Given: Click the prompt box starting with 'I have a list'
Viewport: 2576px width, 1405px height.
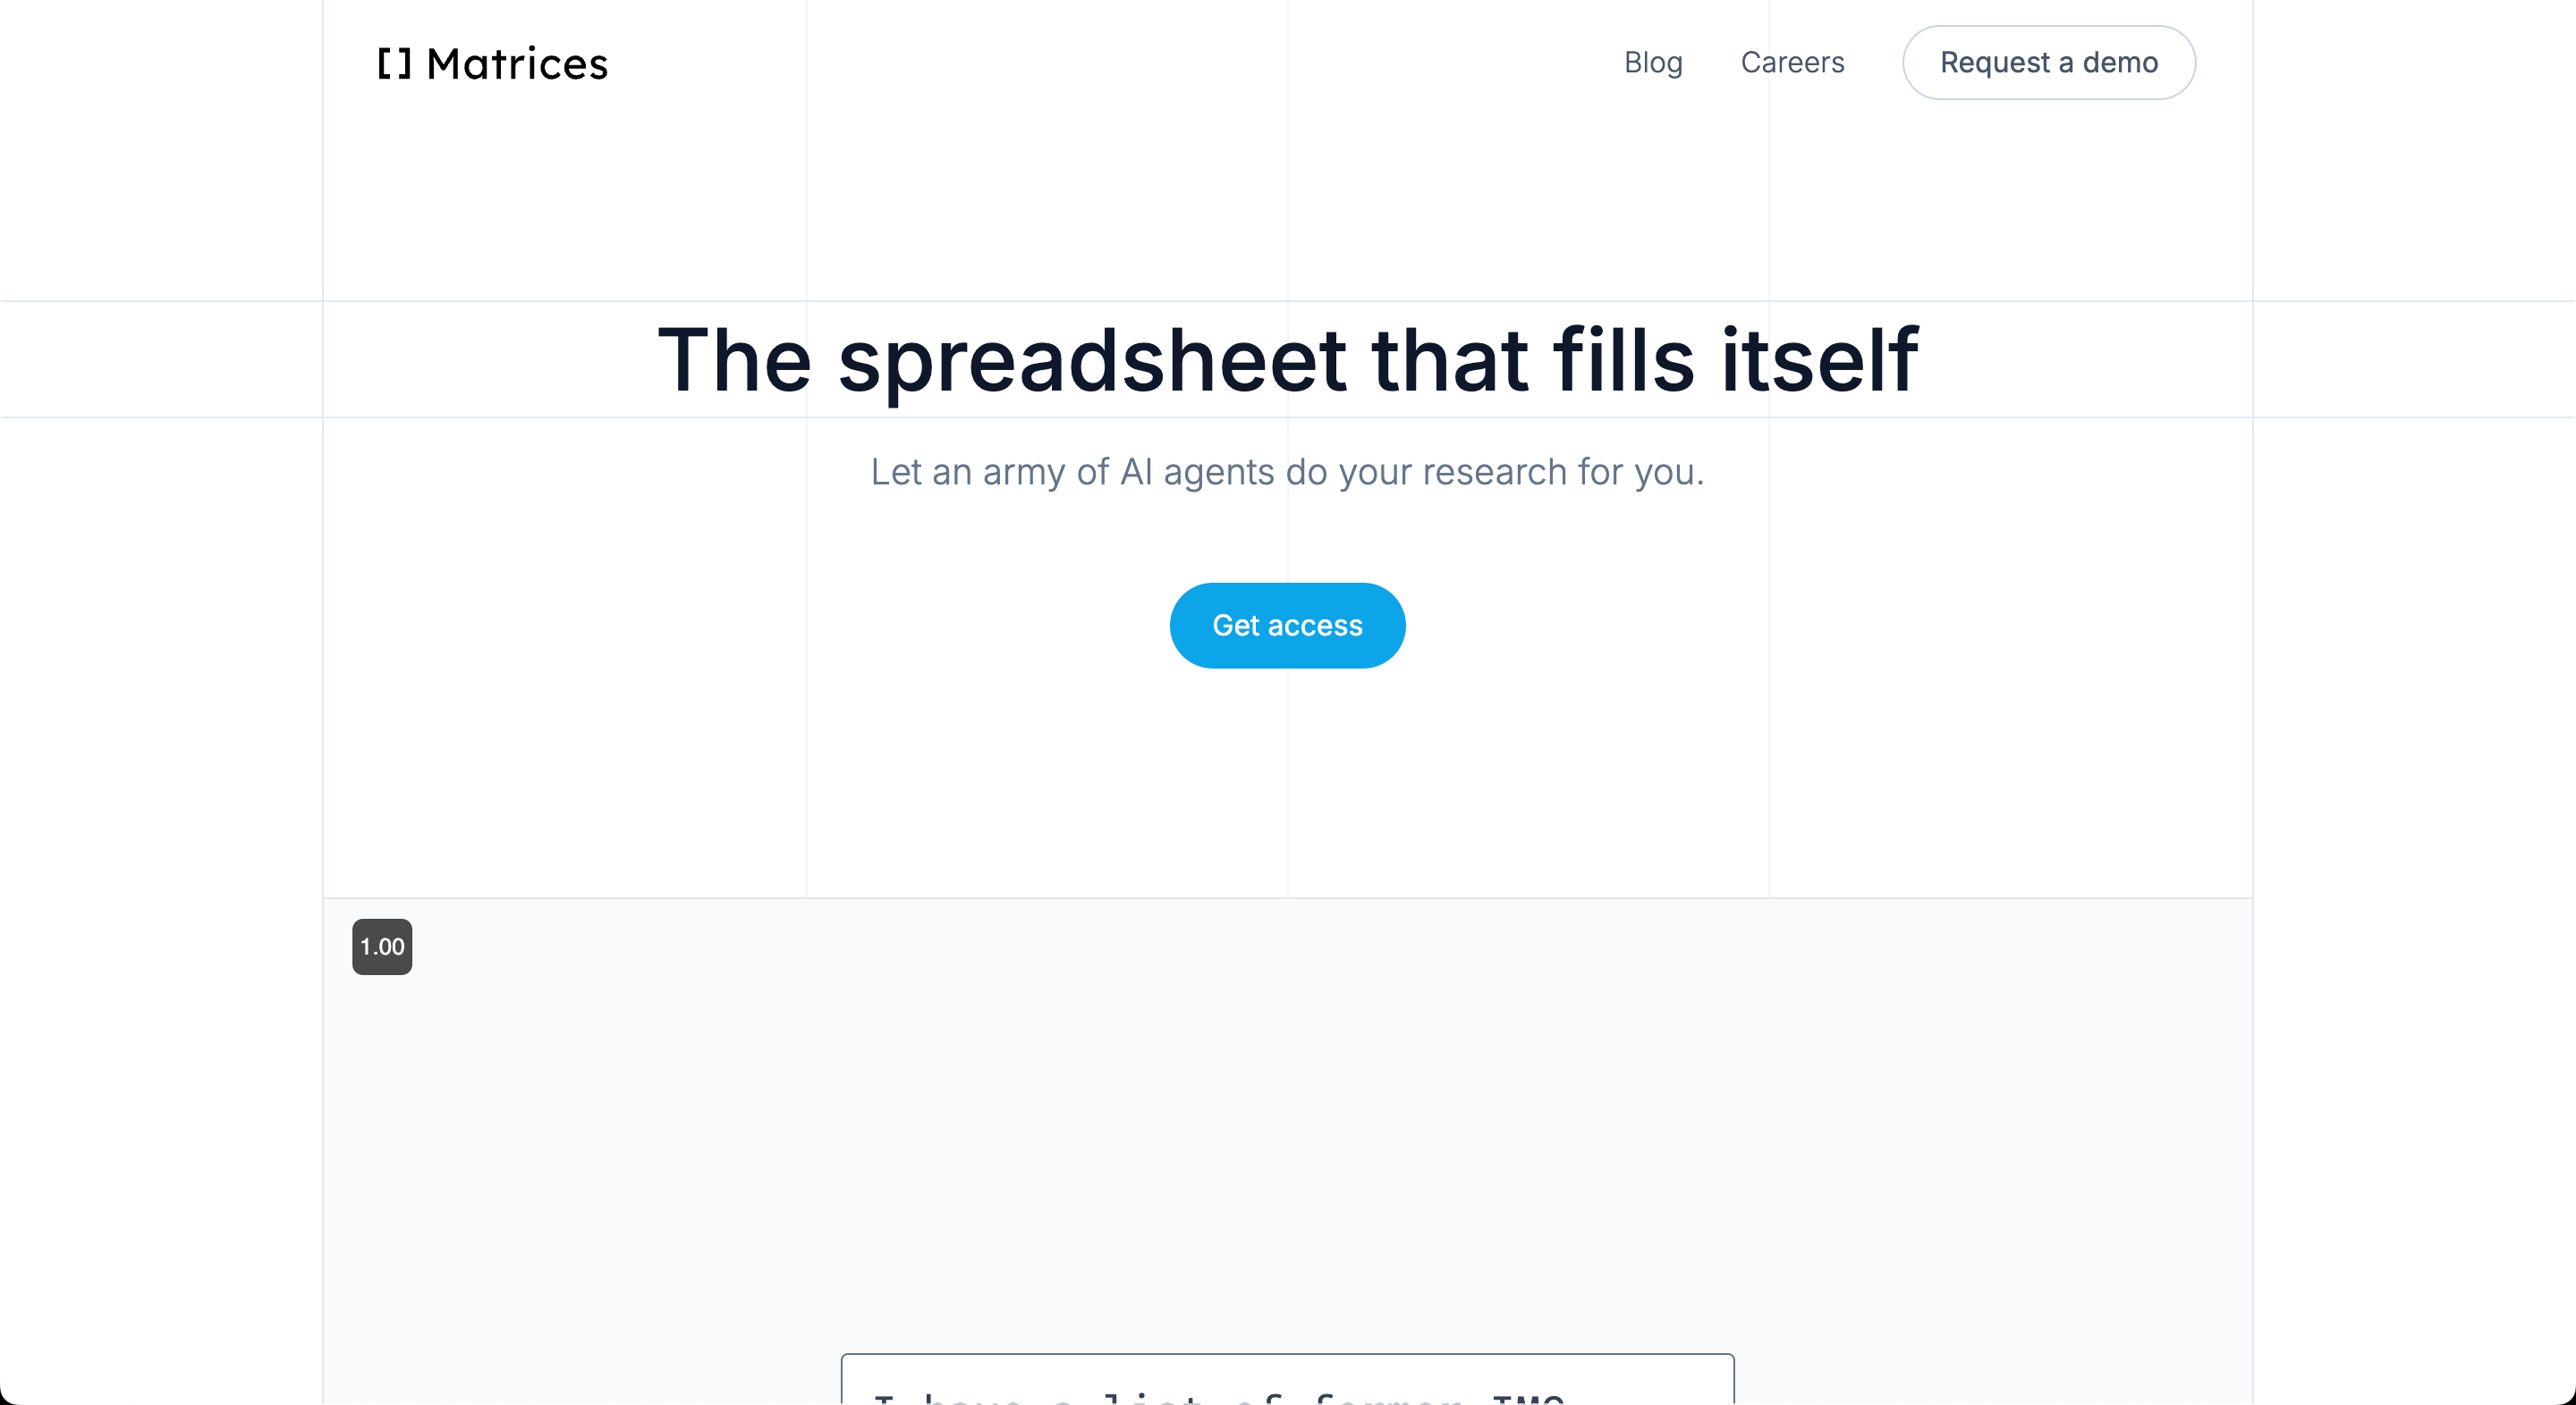Looking at the screenshot, I should [x=1288, y=1384].
